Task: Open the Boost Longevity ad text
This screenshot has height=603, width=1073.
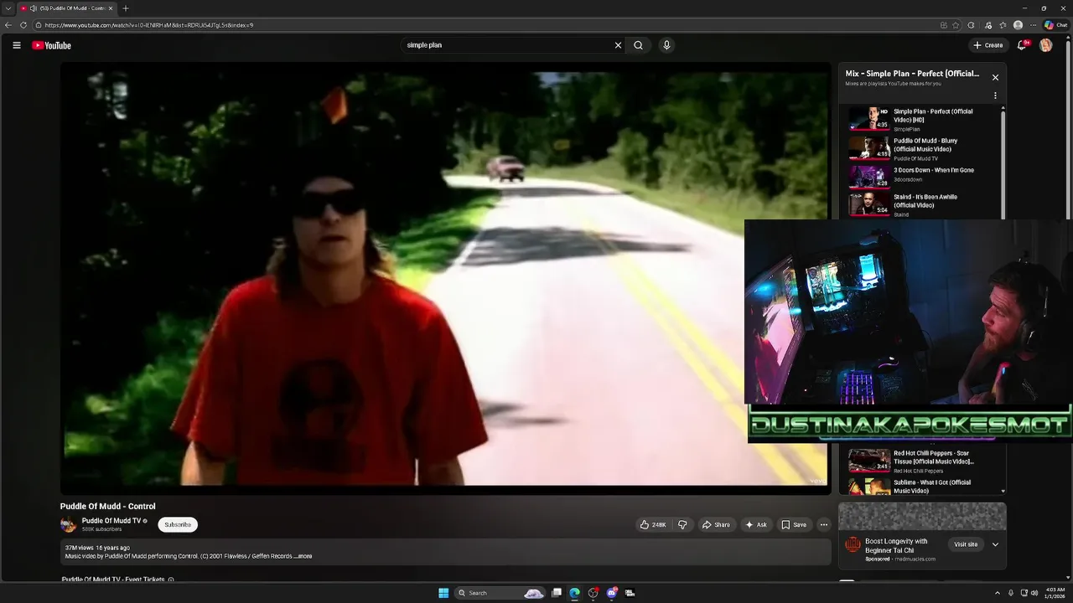Action: point(896,546)
